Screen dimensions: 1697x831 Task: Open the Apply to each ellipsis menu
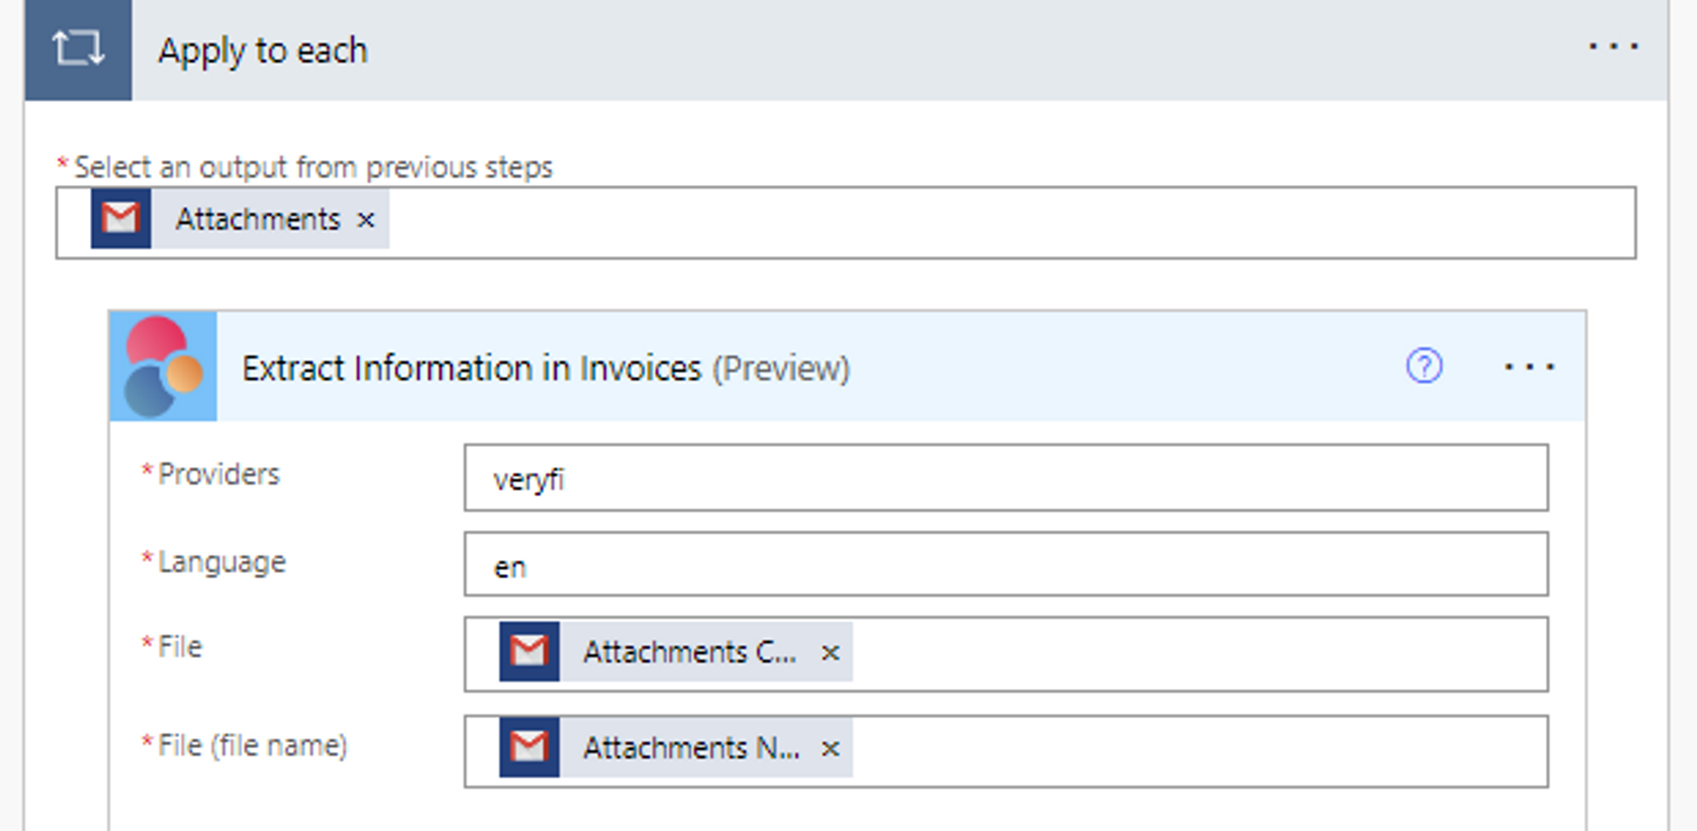coord(1613,47)
